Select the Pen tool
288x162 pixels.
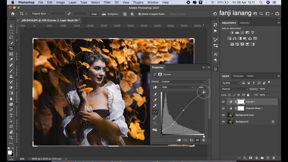(11, 110)
